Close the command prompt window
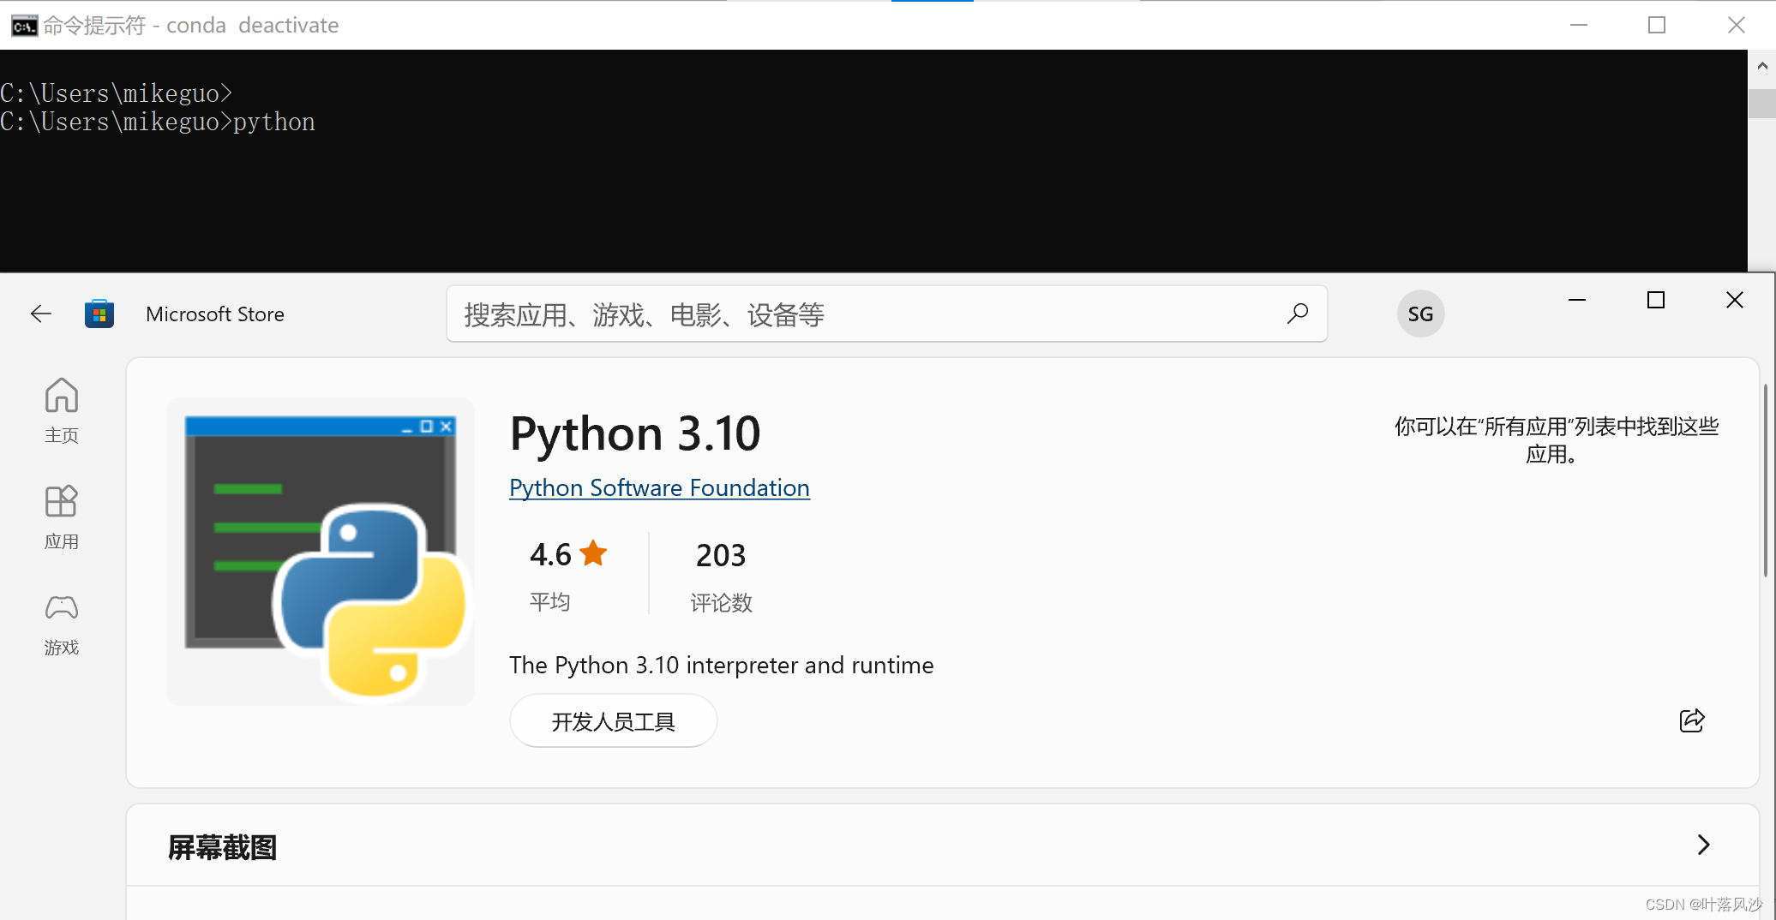This screenshot has width=1776, height=920. (x=1737, y=25)
